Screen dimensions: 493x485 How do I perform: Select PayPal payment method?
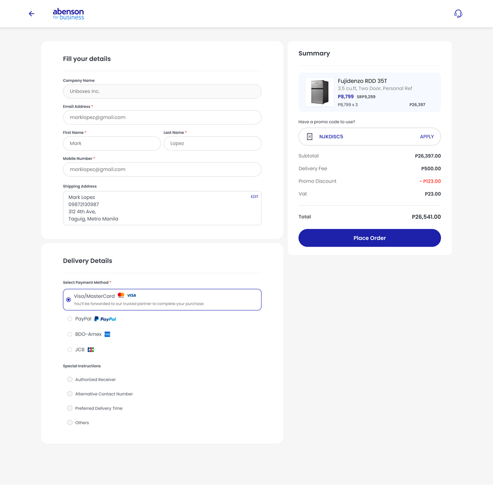click(70, 319)
